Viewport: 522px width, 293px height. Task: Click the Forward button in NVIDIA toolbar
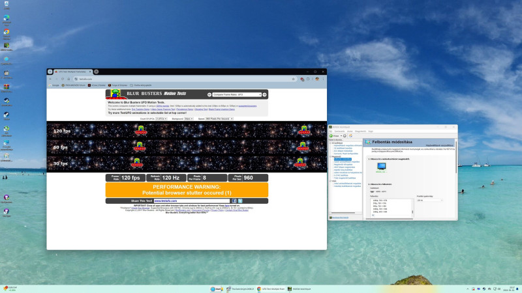point(345,136)
